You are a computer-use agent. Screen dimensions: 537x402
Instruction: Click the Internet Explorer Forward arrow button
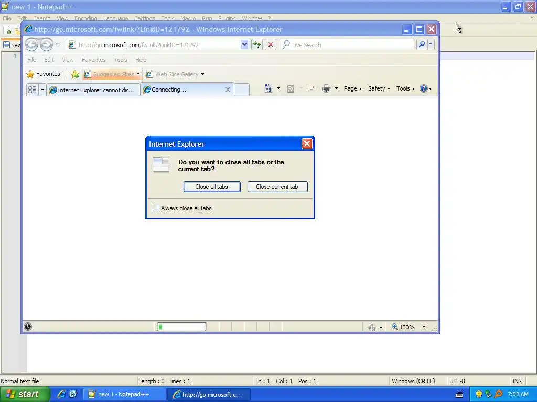[x=46, y=44]
